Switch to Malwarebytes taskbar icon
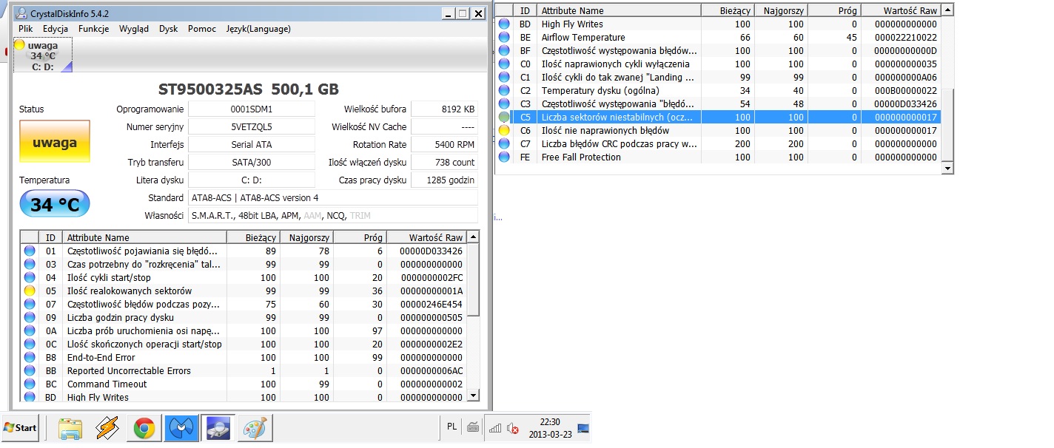The height and width of the screenshot is (448, 1054). click(181, 428)
